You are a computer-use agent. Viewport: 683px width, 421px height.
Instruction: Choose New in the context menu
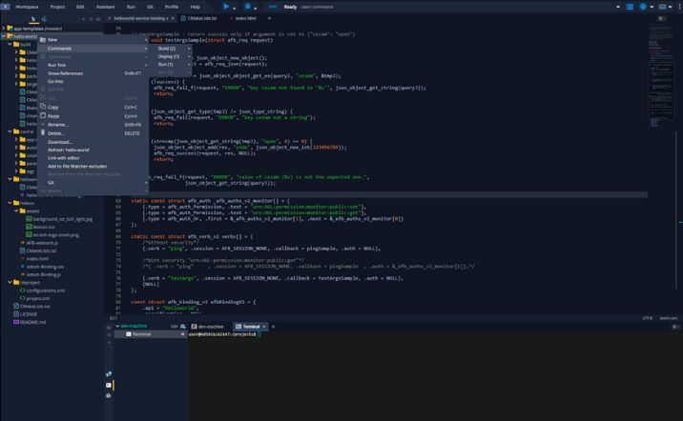pyautogui.click(x=93, y=40)
